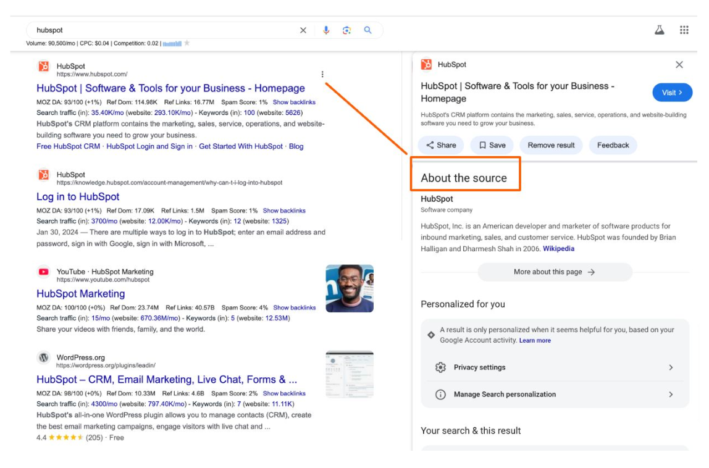Image resolution: width=709 pixels, height=468 pixels.
Task: Click the 670.36M/mo website traffic value
Action: [159, 319]
